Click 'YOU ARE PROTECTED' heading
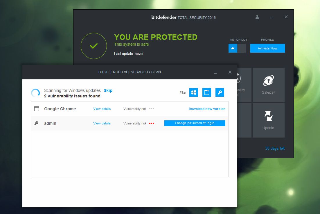The image size is (320, 214). click(156, 37)
